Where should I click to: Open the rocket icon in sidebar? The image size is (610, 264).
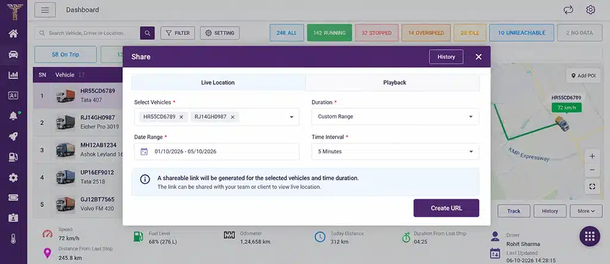(13, 136)
